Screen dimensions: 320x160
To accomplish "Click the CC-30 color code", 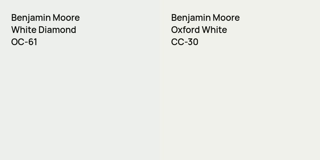I will (185, 42).
